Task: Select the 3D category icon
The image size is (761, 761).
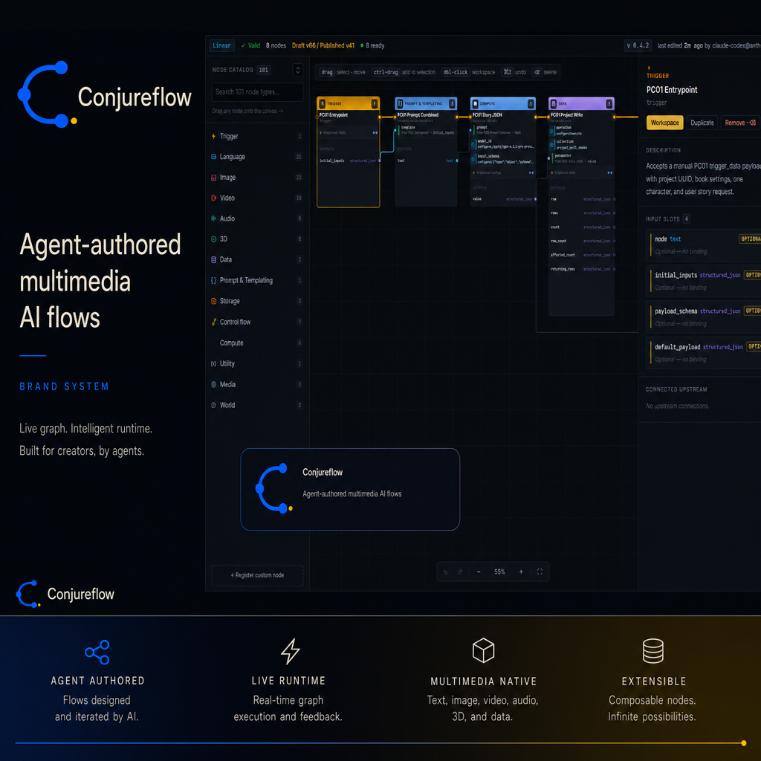Action: tap(213, 239)
